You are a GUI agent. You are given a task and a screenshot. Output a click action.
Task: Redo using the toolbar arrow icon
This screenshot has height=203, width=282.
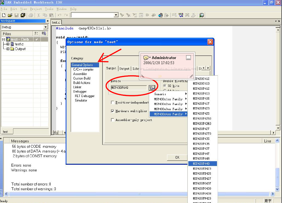(x=66, y=15)
